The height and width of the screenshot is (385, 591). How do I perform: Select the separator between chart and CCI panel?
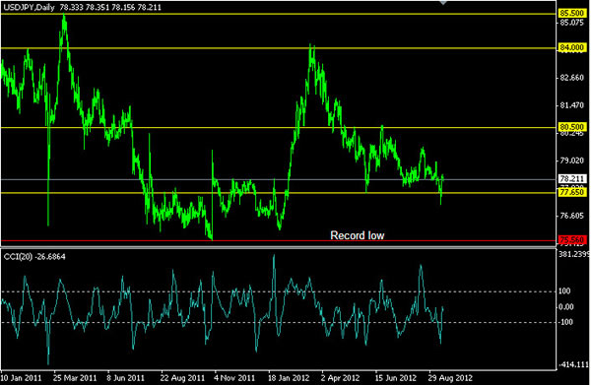[278, 247]
